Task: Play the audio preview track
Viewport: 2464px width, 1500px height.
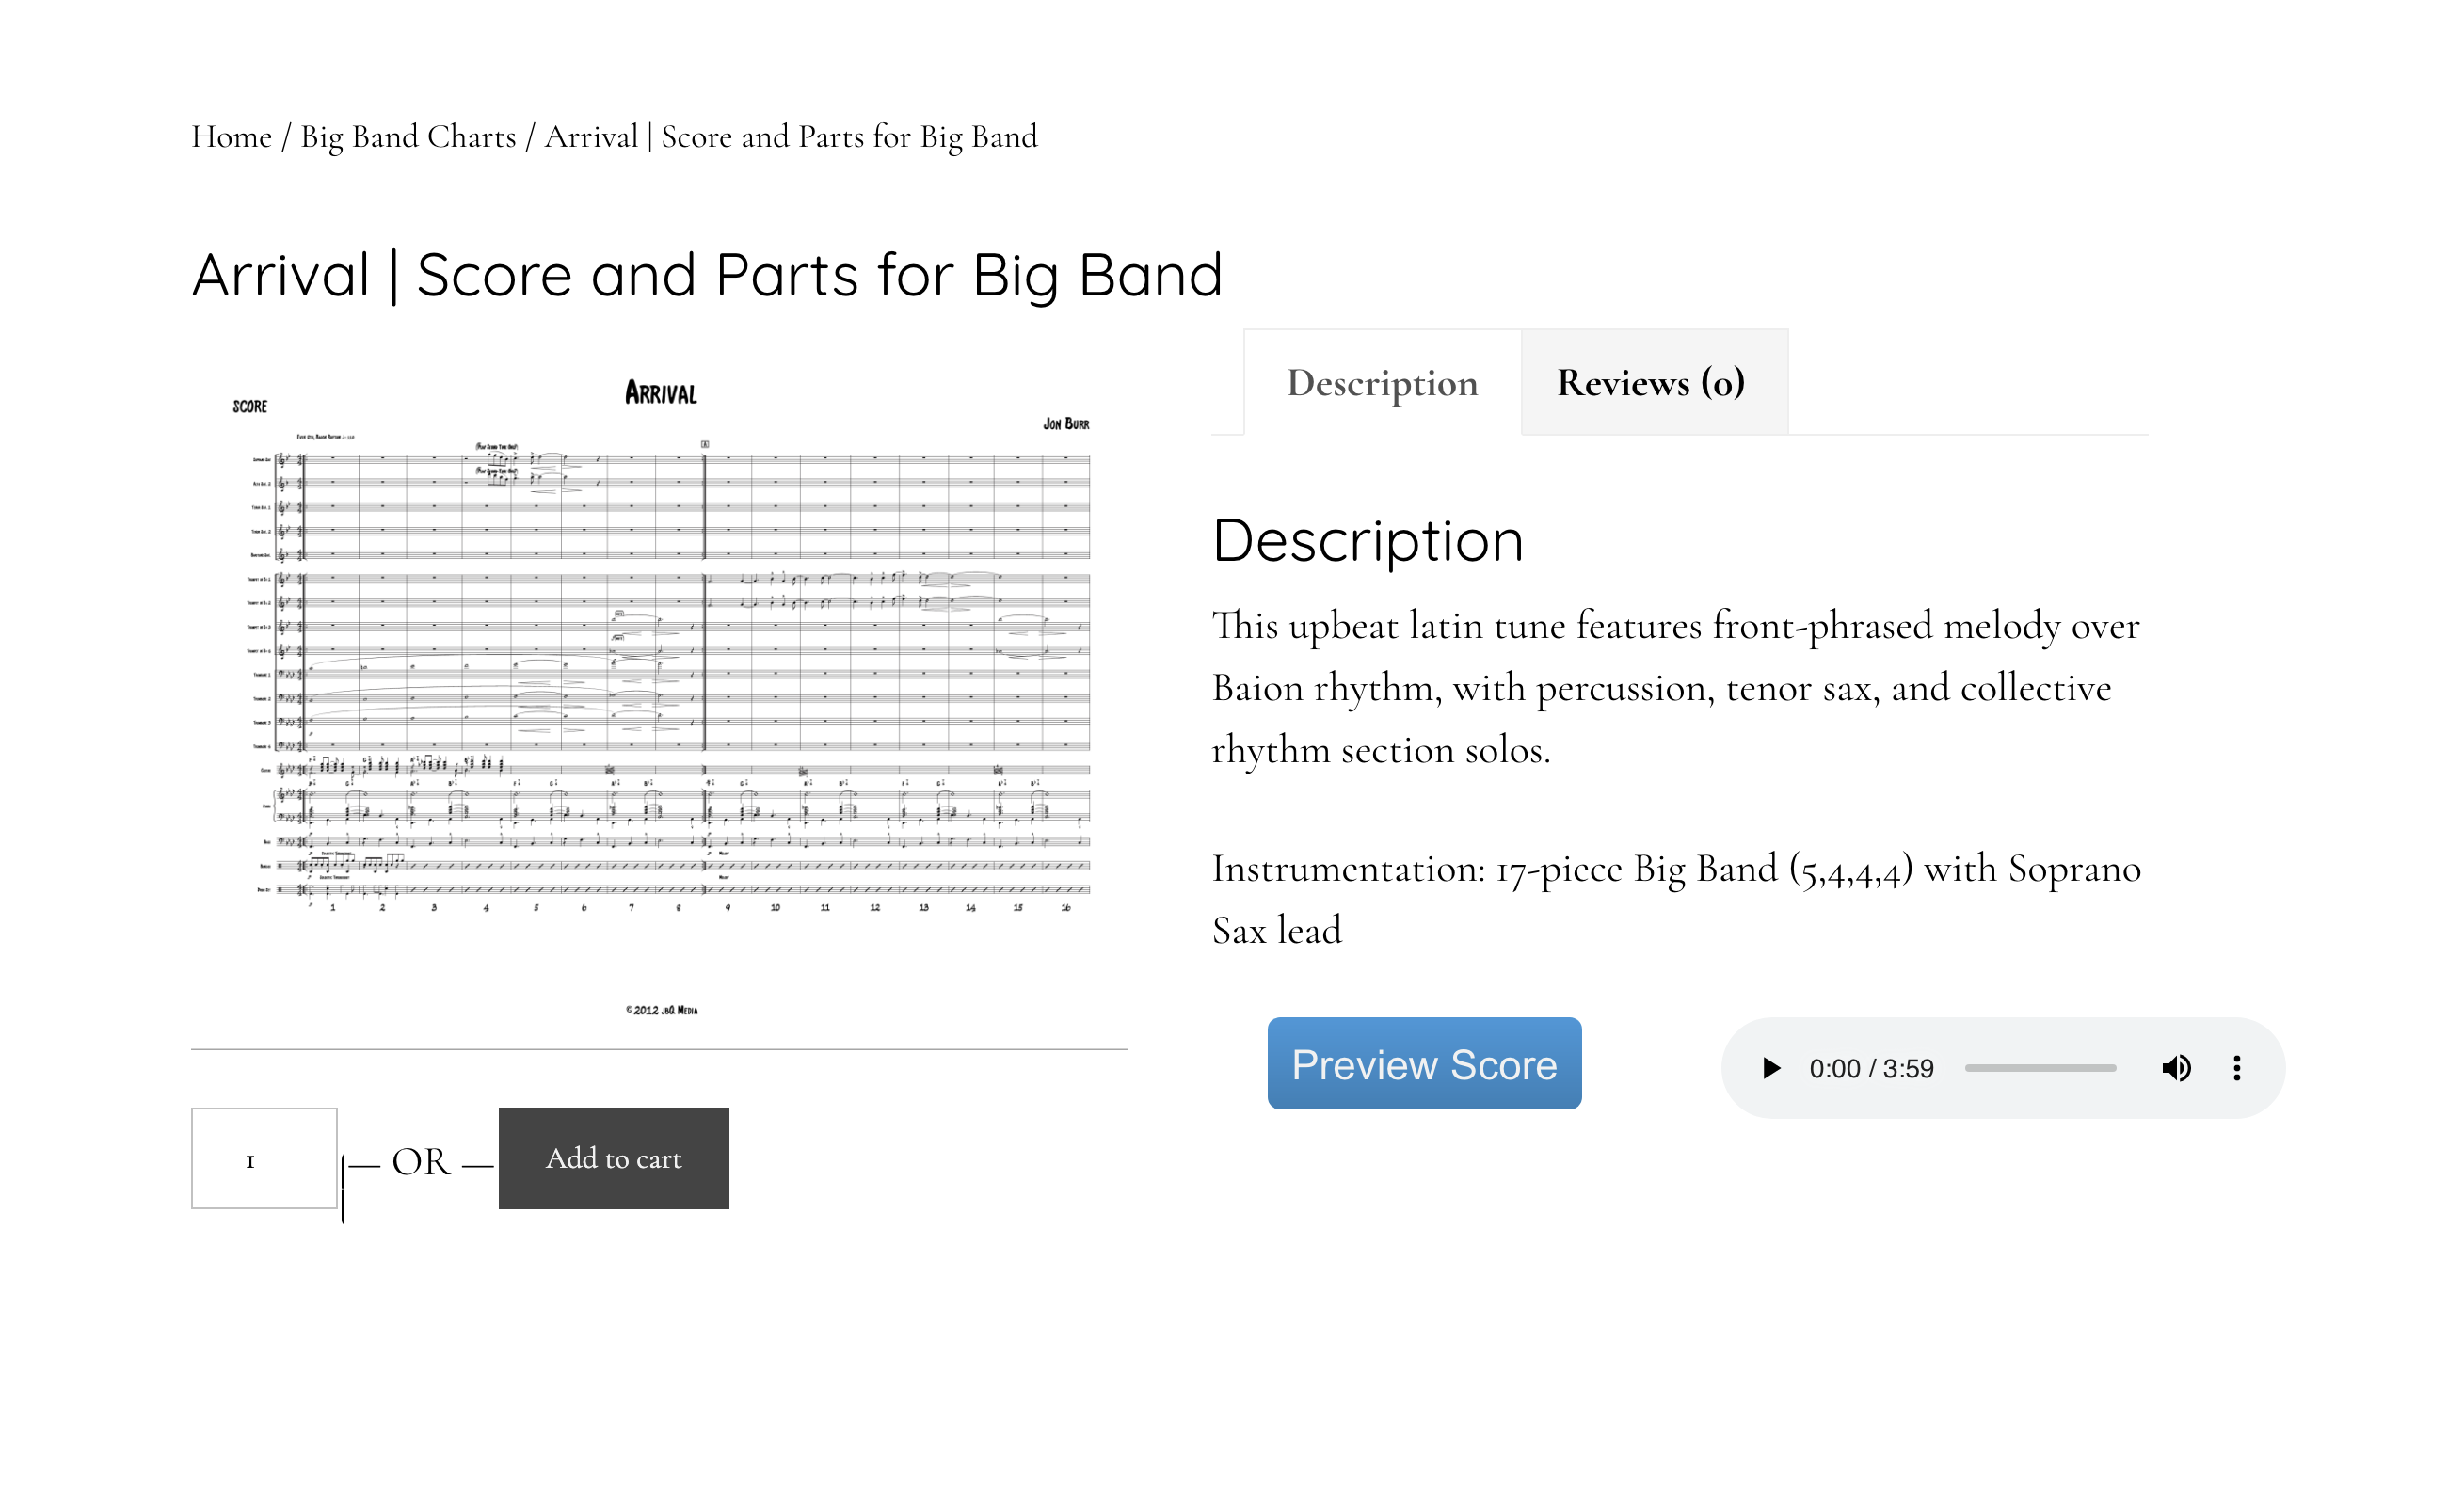Action: (x=1770, y=1068)
